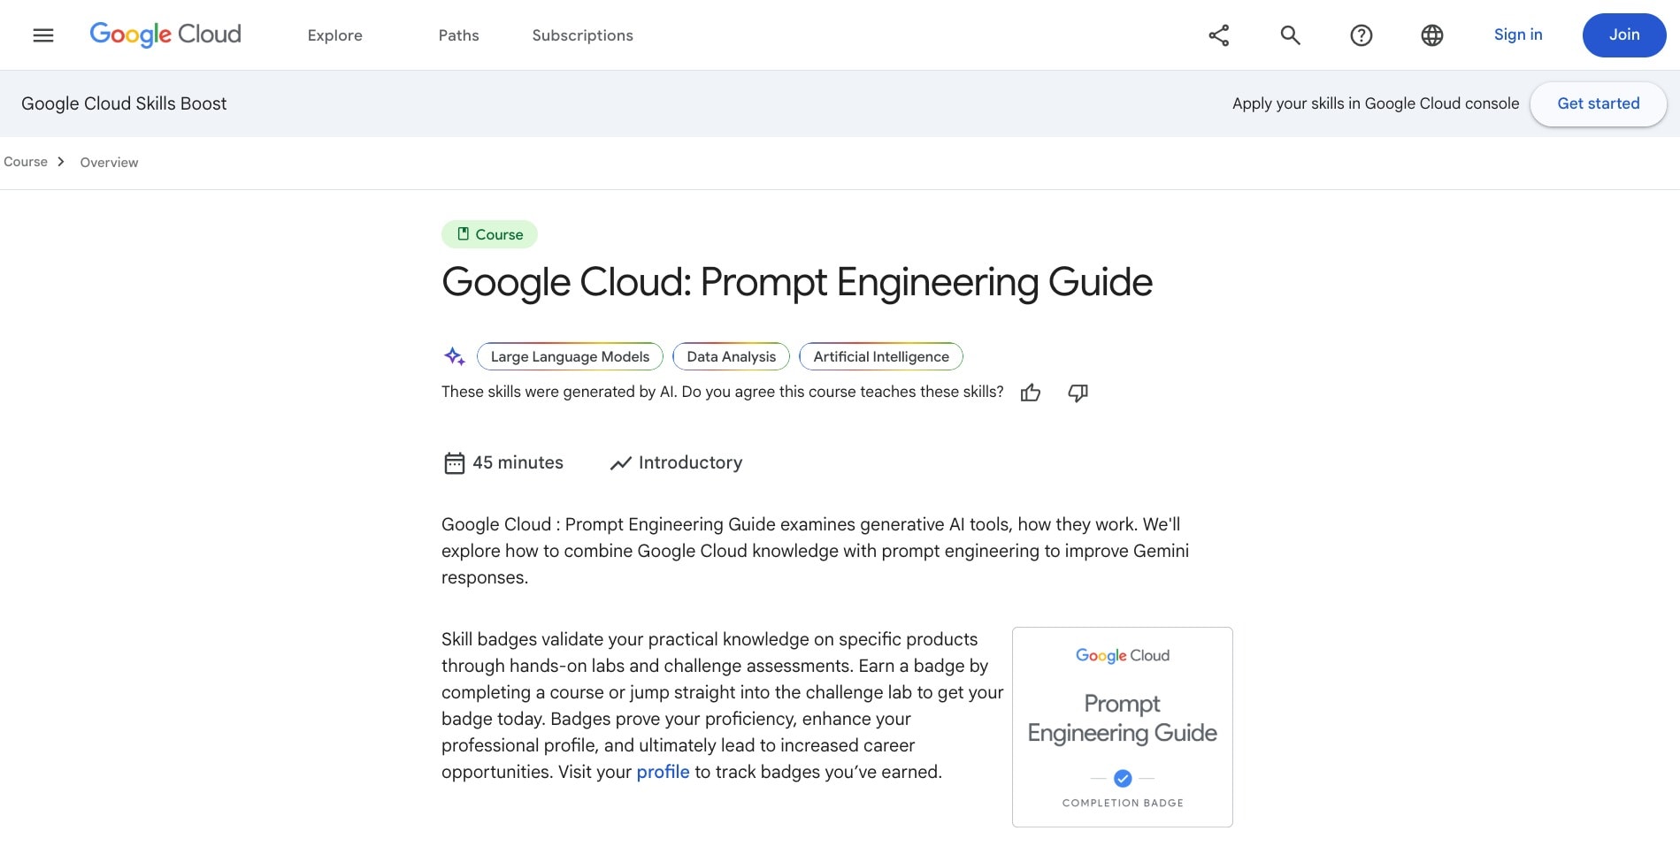Click the AI sparkle skills icon
The width and height of the screenshot is (1680, 854).
point(455,356)
